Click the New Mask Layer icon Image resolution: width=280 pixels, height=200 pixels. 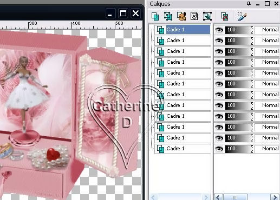(x=194, y=16)
